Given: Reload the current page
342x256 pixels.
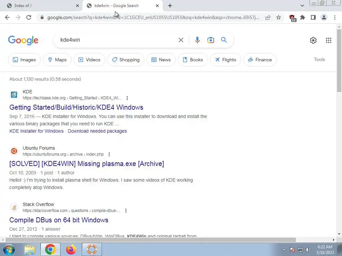Looking at the screenshot, I should [29, 17].
